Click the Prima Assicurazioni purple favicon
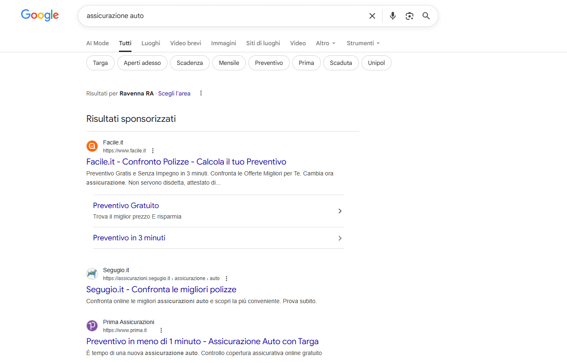Image resolution: width=567 pixels, height=363 pixels. [92, 326]
